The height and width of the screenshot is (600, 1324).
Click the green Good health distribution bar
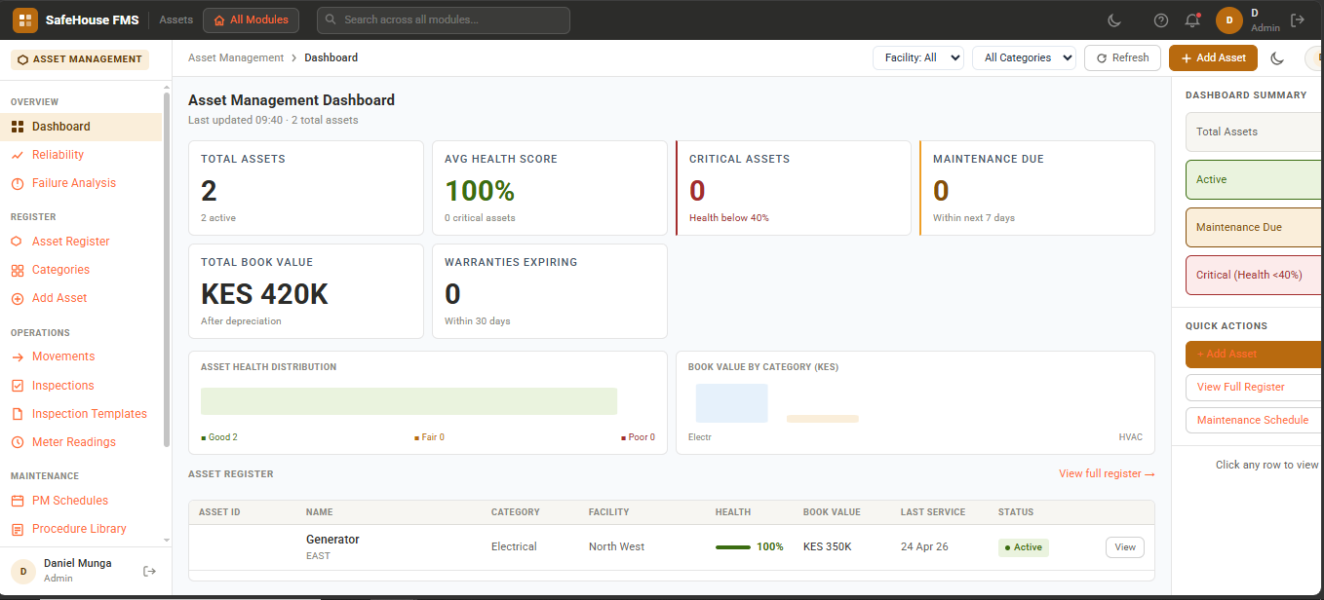(409, 401)
